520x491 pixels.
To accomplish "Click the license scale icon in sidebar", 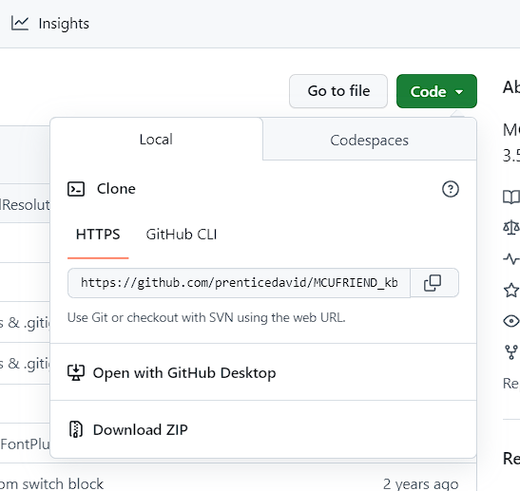I will [x=511, y=228].
